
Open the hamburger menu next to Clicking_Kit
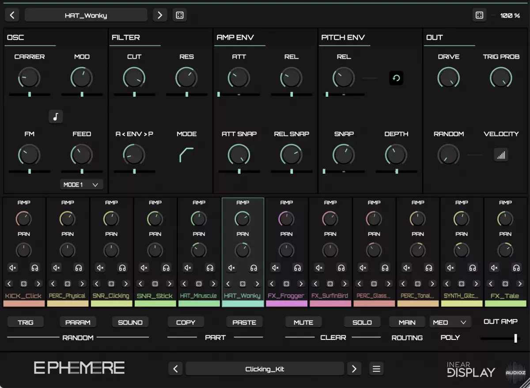coord(376,369)
